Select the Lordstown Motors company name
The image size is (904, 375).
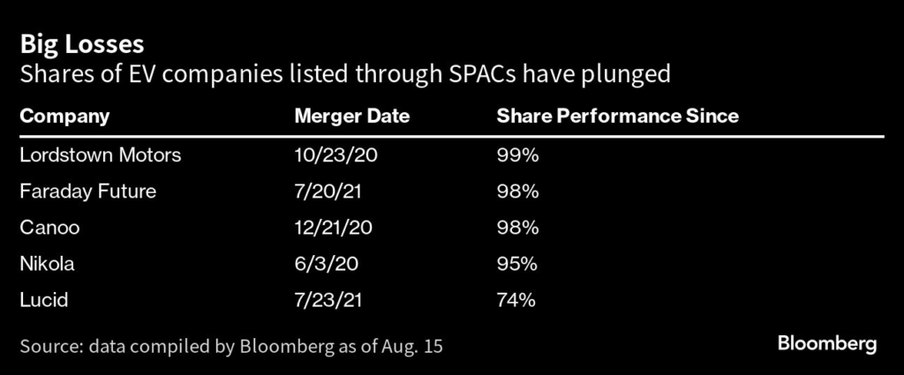[101, 155]
